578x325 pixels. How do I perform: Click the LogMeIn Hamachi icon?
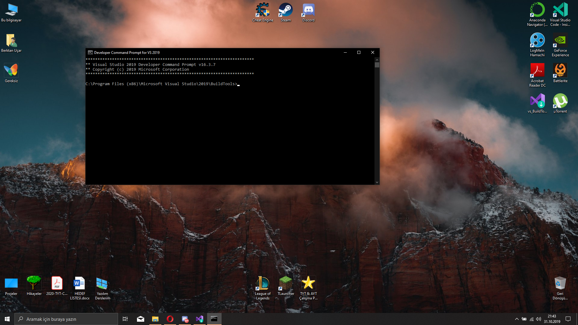tap(537, 44)
